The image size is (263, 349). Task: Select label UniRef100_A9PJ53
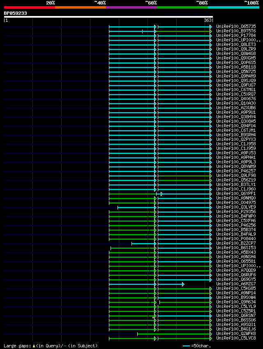tap(236, 153)
